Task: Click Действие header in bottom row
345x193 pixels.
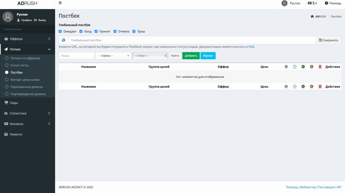Action: click(x=333, y=86)
